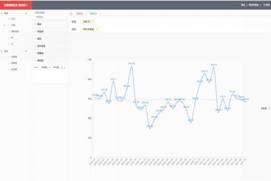Click the 平均值 auxiliary line type
This screenshot has height=181, width=271.
[x=56, y=67]
